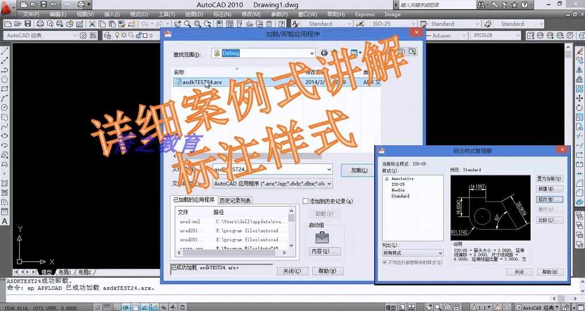Open the Layer Properties Manager icon
The height and width of the screenshot is (311, 585).
coord(108,35)
